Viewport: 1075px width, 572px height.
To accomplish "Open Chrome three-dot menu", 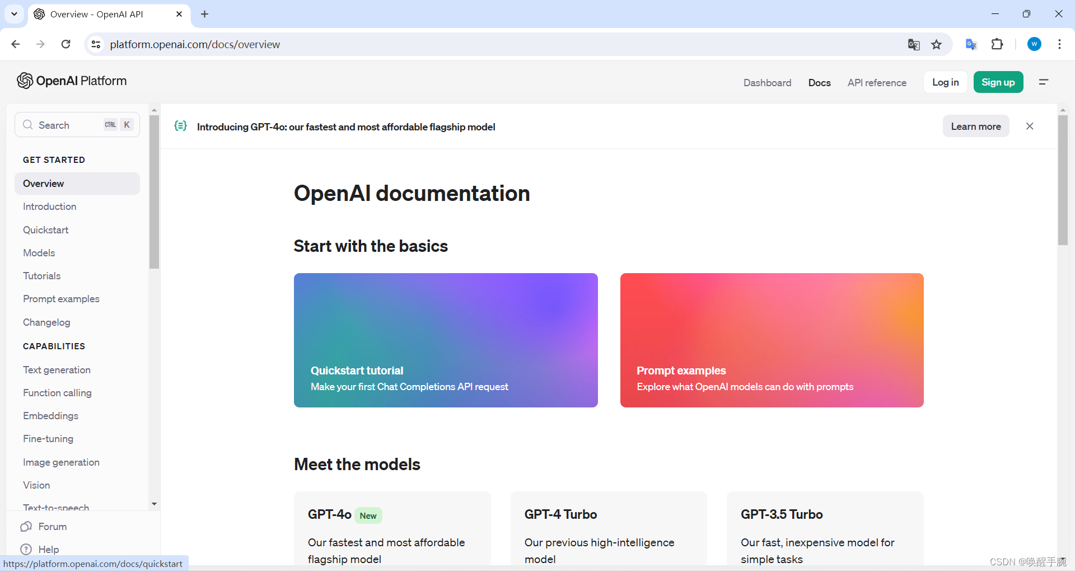I will (1059, 44).
